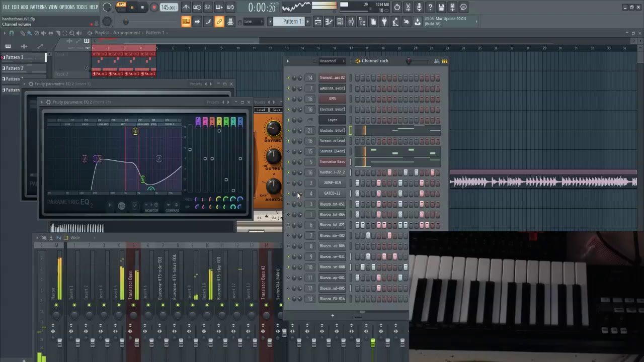The height and width of the screenshot is (362, 644).
Task: Open the FILE menu
Action: coord(6,7)
